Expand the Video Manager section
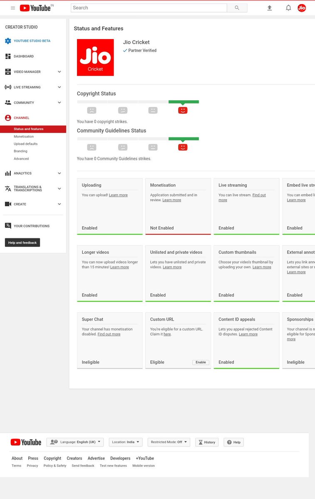 tap(59, 72)
